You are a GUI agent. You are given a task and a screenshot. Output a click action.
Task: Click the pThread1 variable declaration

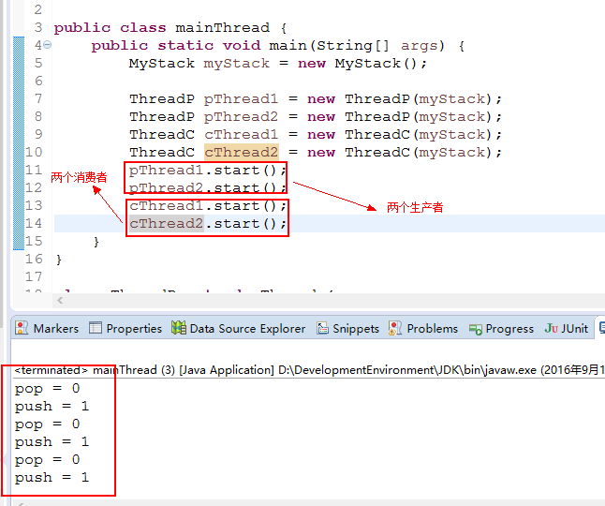coord(241,99)
